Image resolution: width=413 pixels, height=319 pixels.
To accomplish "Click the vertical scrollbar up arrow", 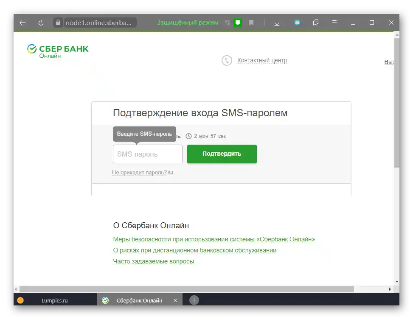I will [397, 35].
